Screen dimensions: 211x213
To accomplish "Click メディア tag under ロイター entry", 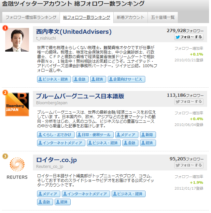I will [49, 194].
